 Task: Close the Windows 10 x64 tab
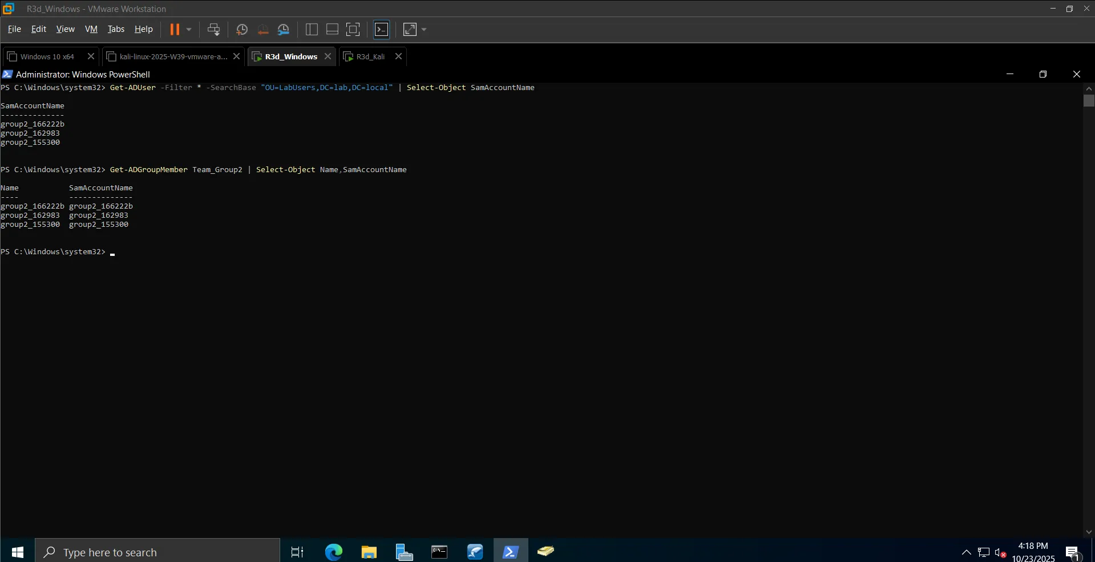point(91,56)
